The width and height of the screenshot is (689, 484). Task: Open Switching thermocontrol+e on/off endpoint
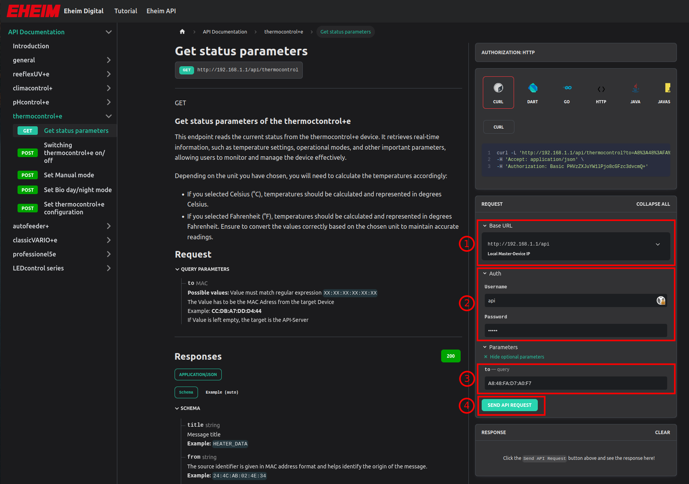click(74, 153)
